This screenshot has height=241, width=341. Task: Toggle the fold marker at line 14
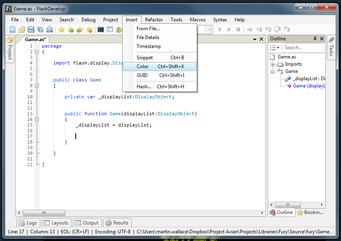(x=37, y=119)
